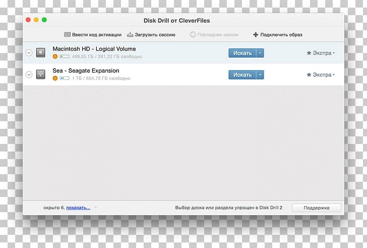Screen dimensions: 367x248
Task: Open Ввести код активации
Action: click(x=97, y=35)
